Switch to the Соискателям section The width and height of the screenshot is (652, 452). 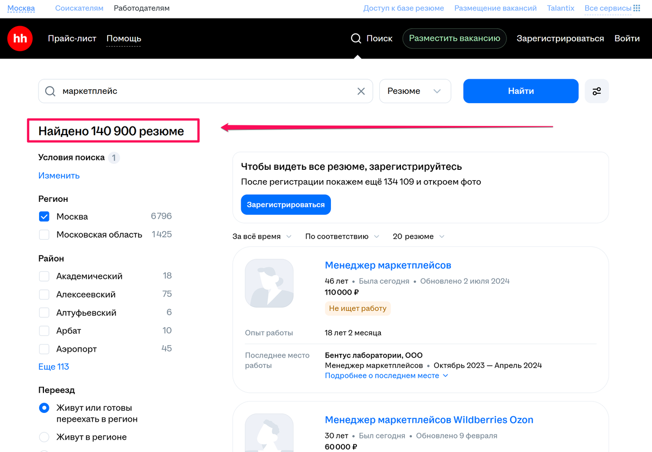[79, 8]
